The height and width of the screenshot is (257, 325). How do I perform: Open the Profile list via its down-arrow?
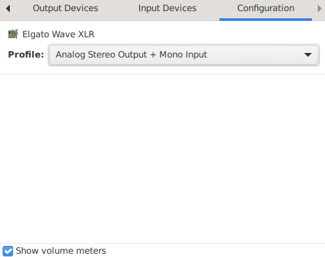[308, 55]
